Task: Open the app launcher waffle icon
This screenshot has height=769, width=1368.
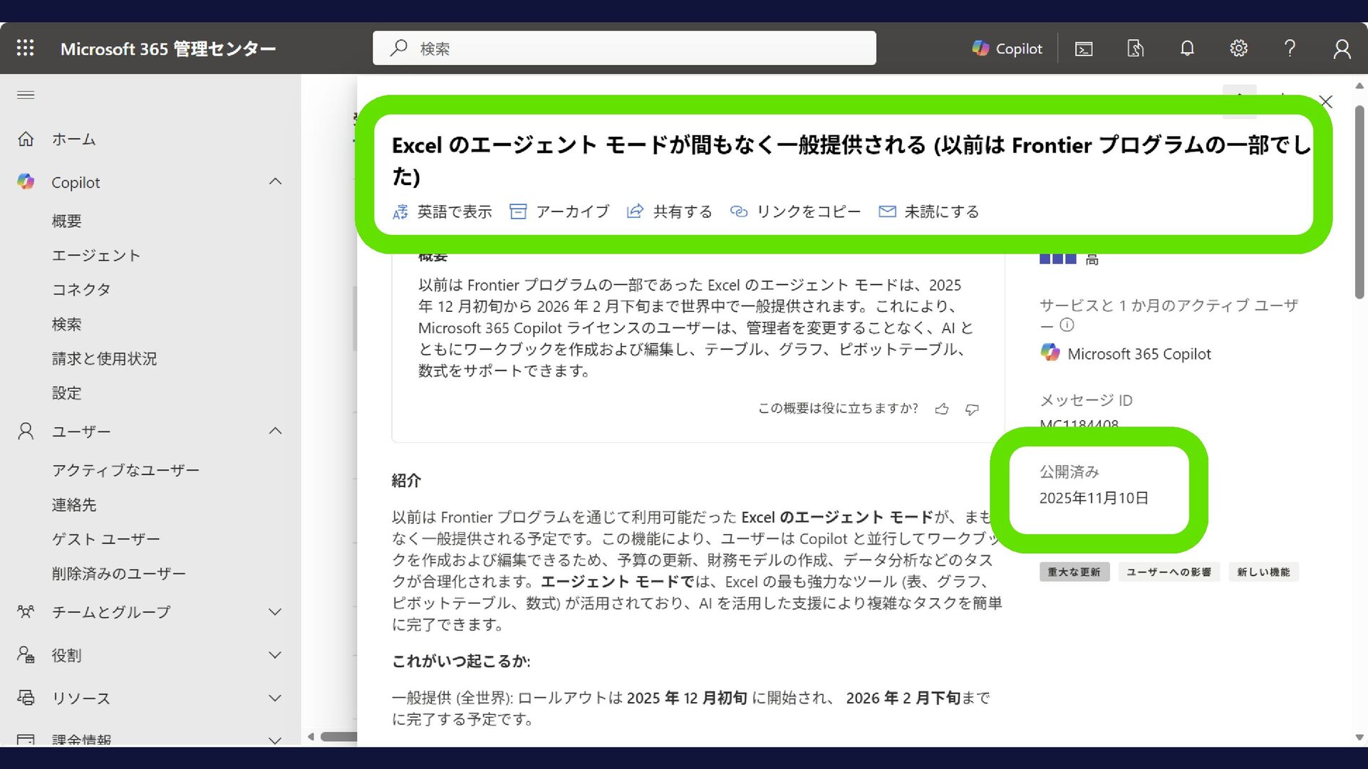Action: [x=26, y=48]
